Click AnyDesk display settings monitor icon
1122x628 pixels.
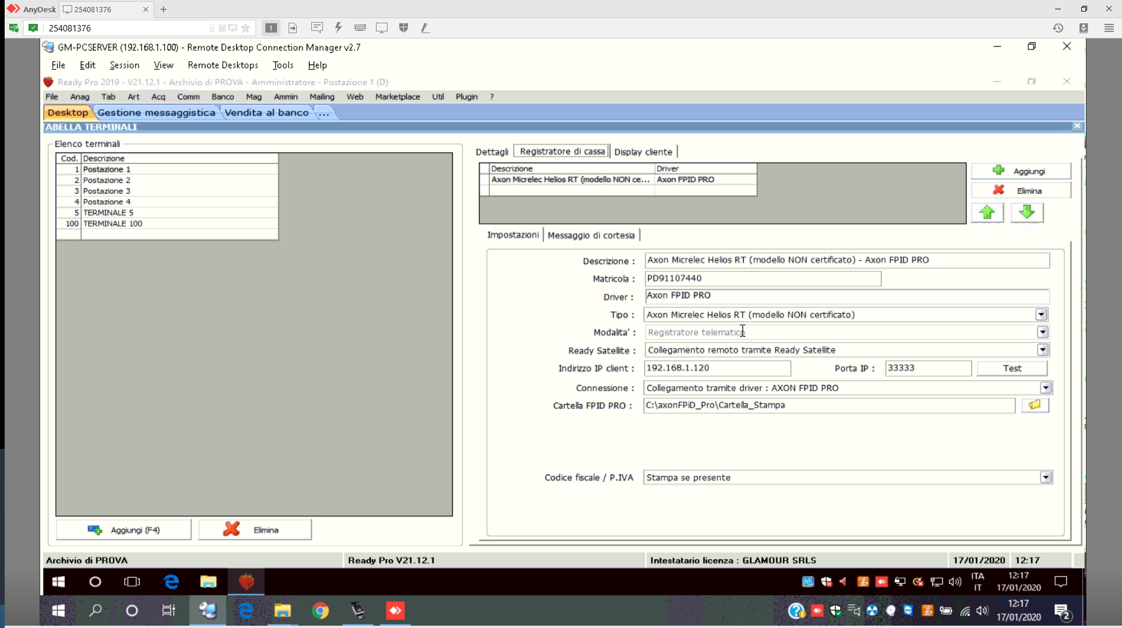coord(382,27)
